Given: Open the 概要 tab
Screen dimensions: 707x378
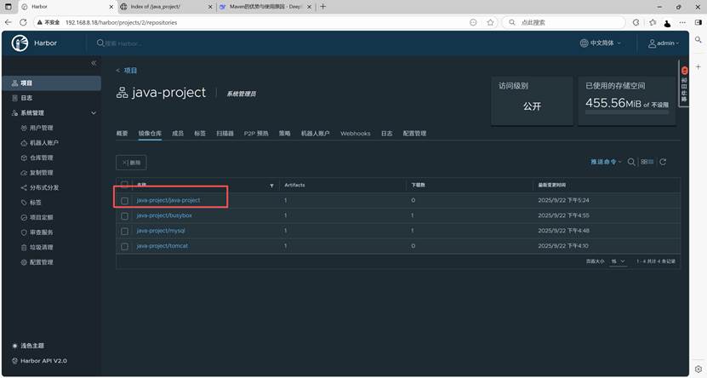Looking at the screenshot, I should pos(123,134).
